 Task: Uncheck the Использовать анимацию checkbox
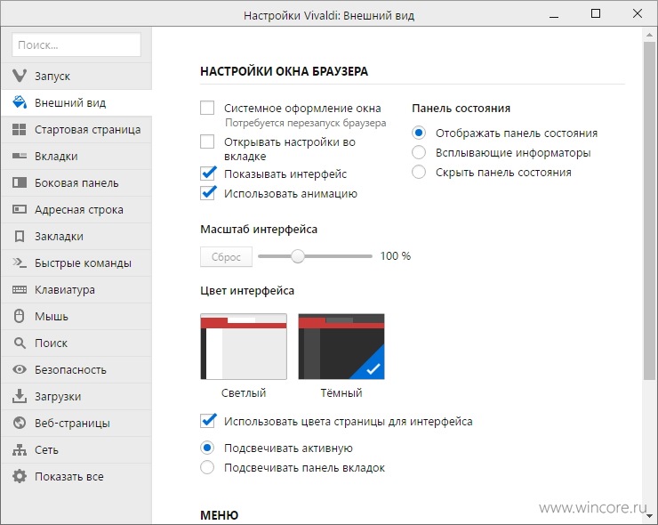[208, 193]
